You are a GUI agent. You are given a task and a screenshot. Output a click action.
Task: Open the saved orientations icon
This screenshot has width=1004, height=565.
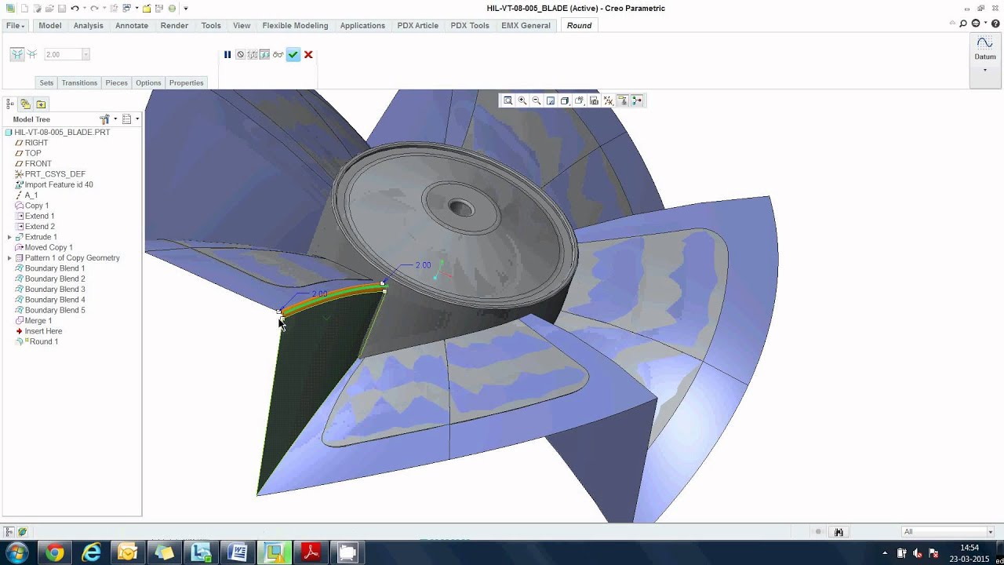click(x=580, y=100)
